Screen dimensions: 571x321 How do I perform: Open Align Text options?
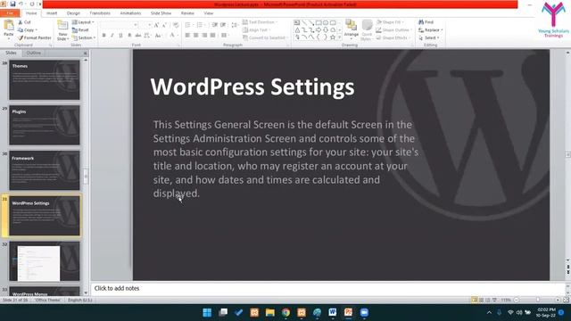(x=256, y=29)
